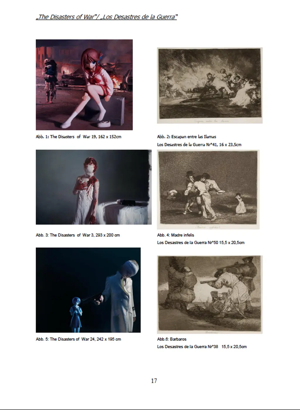Click caption Abb.6: Barbaros

click(x=172, y=339)
